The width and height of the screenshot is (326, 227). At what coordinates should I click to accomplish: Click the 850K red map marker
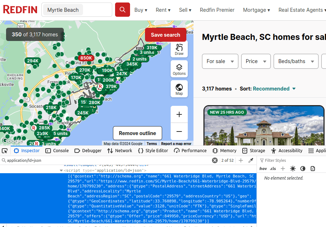point(86,58)
